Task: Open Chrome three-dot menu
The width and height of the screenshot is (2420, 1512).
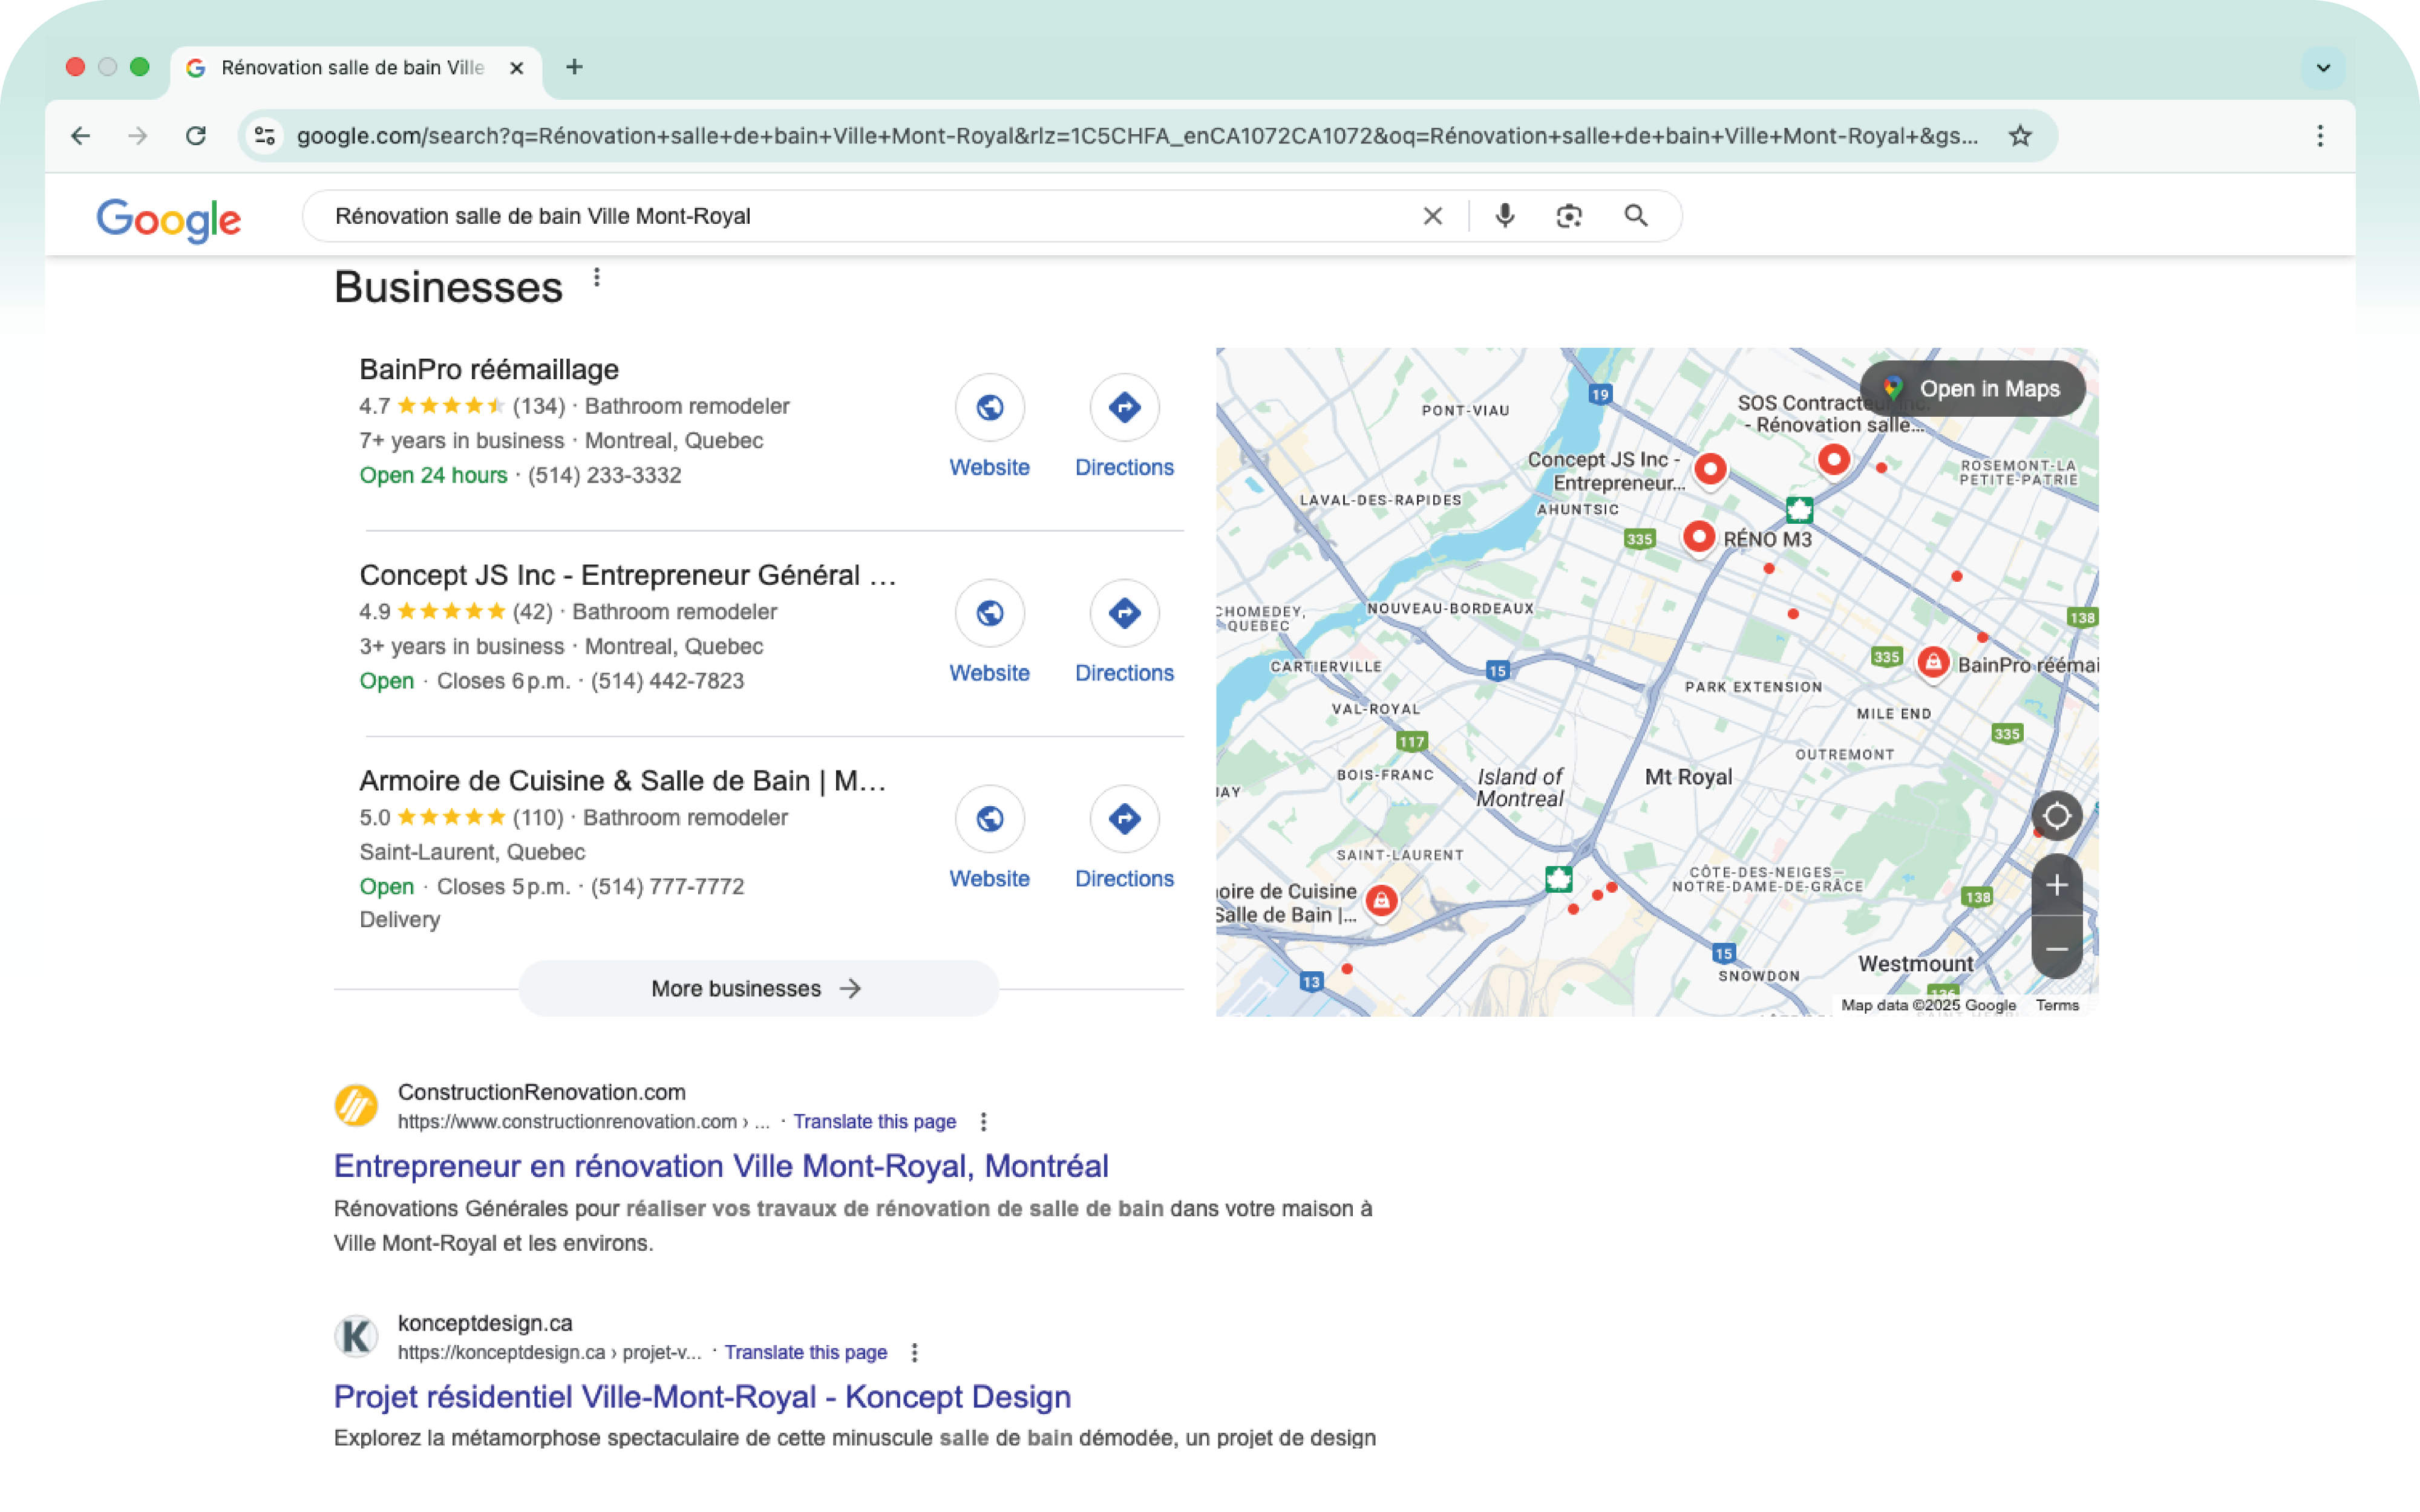Action: pyautogui.click(x=2320, y=136)
